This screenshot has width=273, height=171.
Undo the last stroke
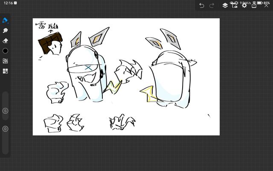[x=202, y=6]
